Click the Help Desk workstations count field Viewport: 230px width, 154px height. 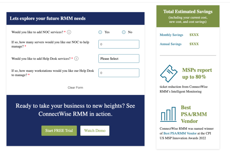pyautogui.click(x=119, y=73)
